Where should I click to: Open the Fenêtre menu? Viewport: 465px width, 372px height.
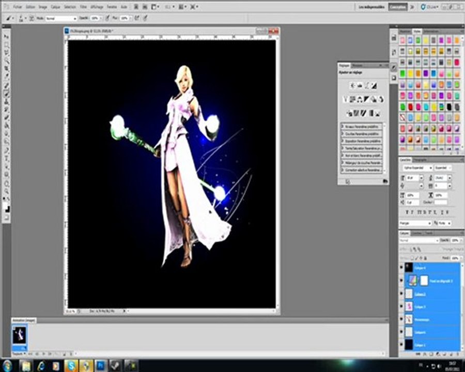coord(112,7)
